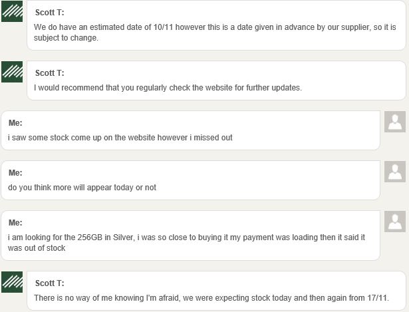Click the text "was out of stock" line
This screenshot has width=409, height=312.
click(x=37, y=248)
